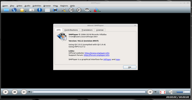Click the SMPlayer window title bar text

tap(96, 3)
